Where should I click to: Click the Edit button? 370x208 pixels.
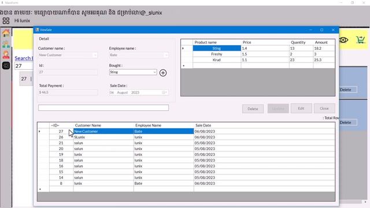[x=301, y=108]
